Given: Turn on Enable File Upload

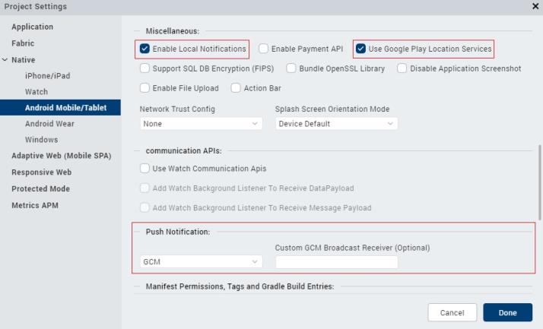Looking at the screenshot, I should (145, 88).
